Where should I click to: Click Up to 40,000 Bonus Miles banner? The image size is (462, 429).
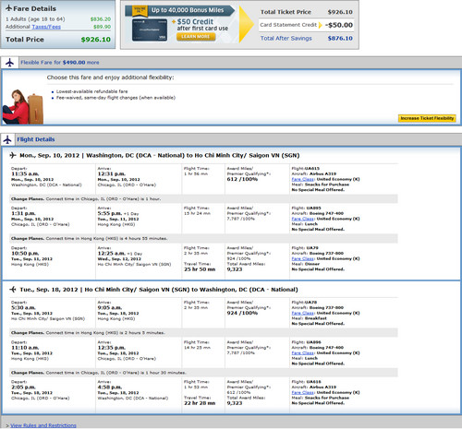pyautogui.click(x=188, y=10)
